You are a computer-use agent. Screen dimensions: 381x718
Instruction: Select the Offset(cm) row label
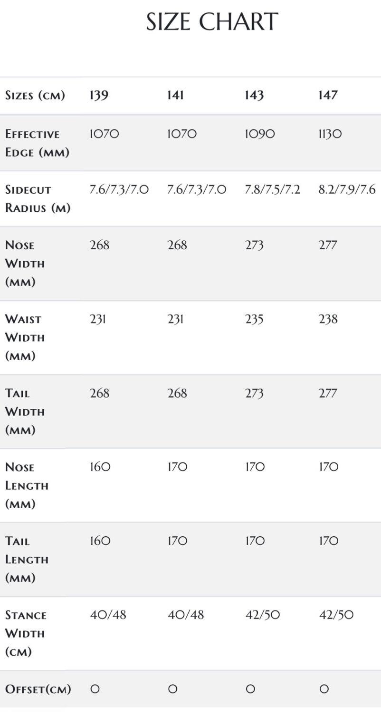pyautogui.click(x=38, y=689)
